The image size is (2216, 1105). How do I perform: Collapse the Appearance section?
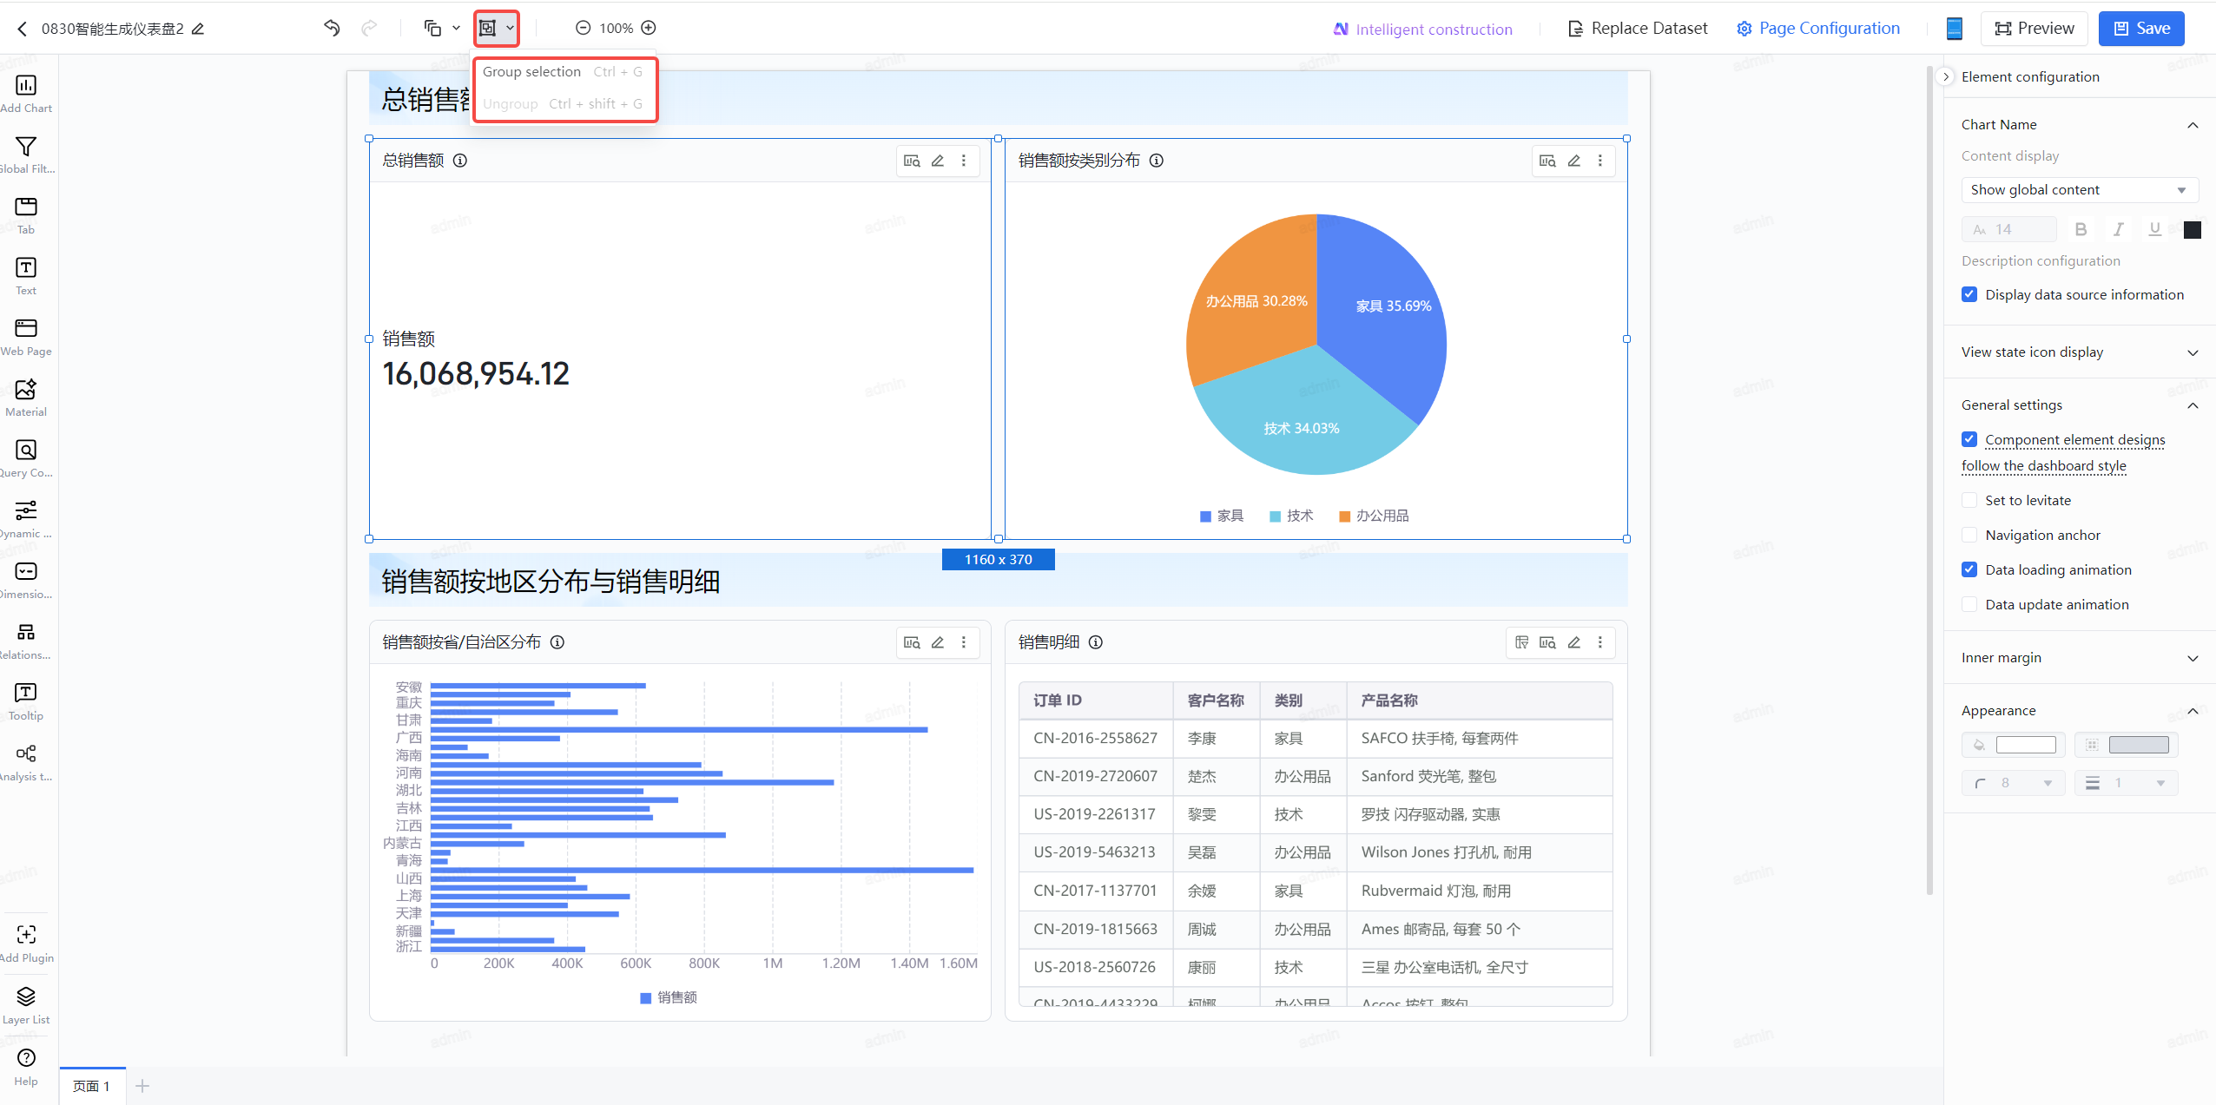[x=2193, y=711]
